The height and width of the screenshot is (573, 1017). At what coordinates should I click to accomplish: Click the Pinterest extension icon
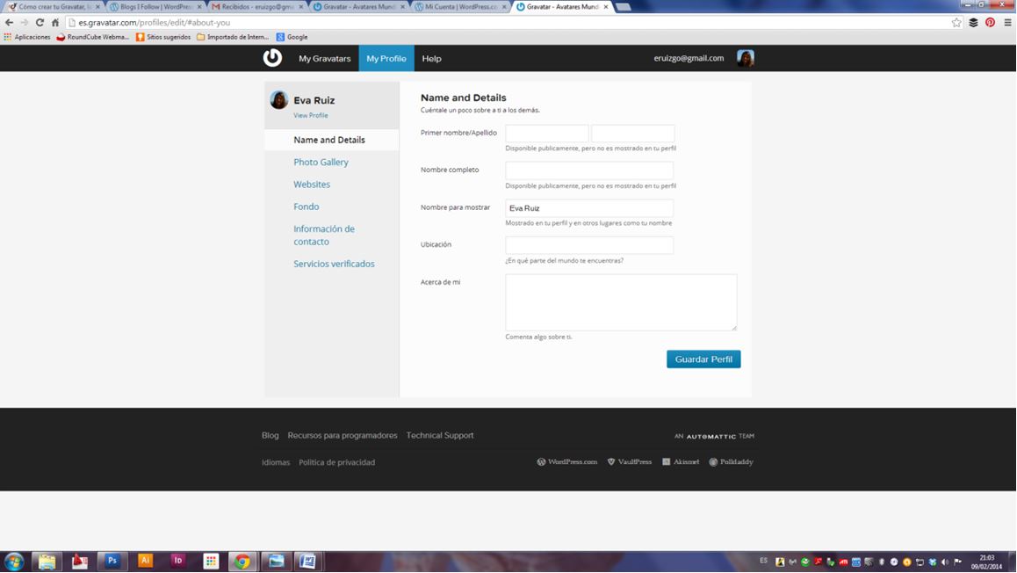pos(990,23)
